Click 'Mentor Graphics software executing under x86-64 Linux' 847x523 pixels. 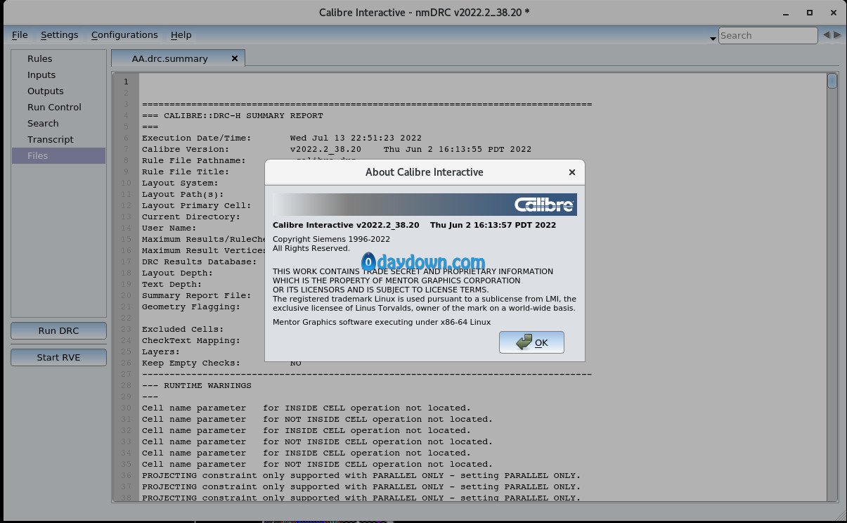pyautogui.click(x=382, y=322)
